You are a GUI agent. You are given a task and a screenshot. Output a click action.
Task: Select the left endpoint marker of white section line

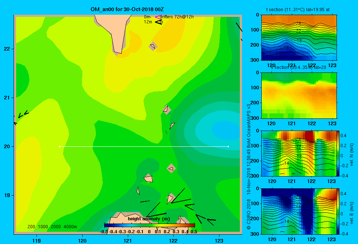pyautogui.click(x=59, y=146)
